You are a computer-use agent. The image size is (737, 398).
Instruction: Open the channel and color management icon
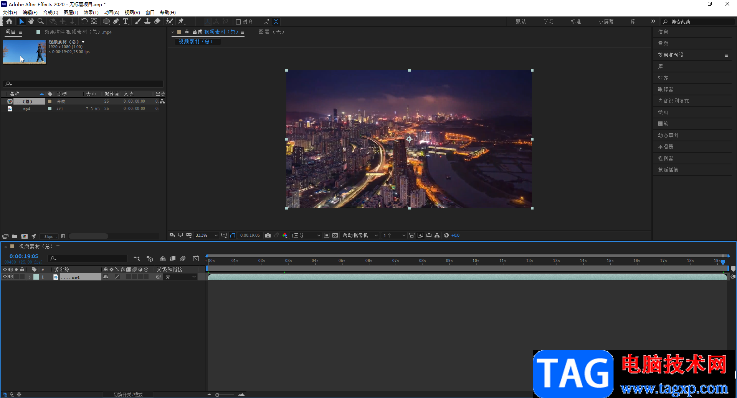coord(285,235)
